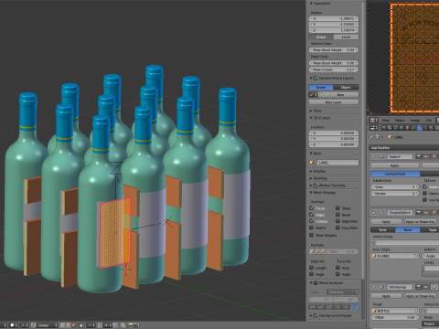This screenshot has height=329, width=439.
Task: Collapse the Grease Pencil Layers panel
Action: (x=311, y=79)
